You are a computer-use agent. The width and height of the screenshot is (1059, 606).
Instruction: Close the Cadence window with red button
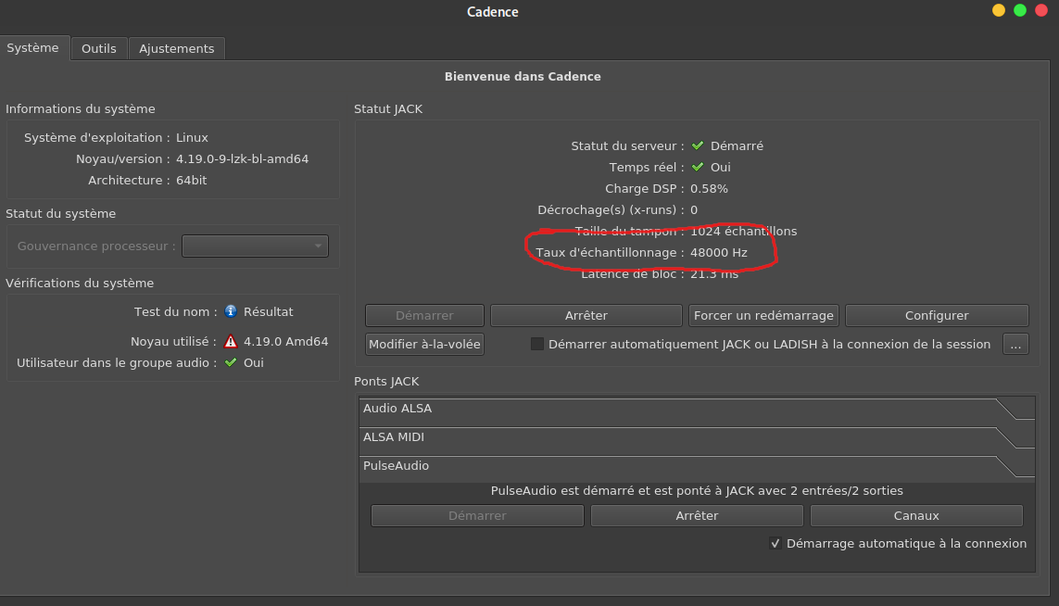point(1042,10)
